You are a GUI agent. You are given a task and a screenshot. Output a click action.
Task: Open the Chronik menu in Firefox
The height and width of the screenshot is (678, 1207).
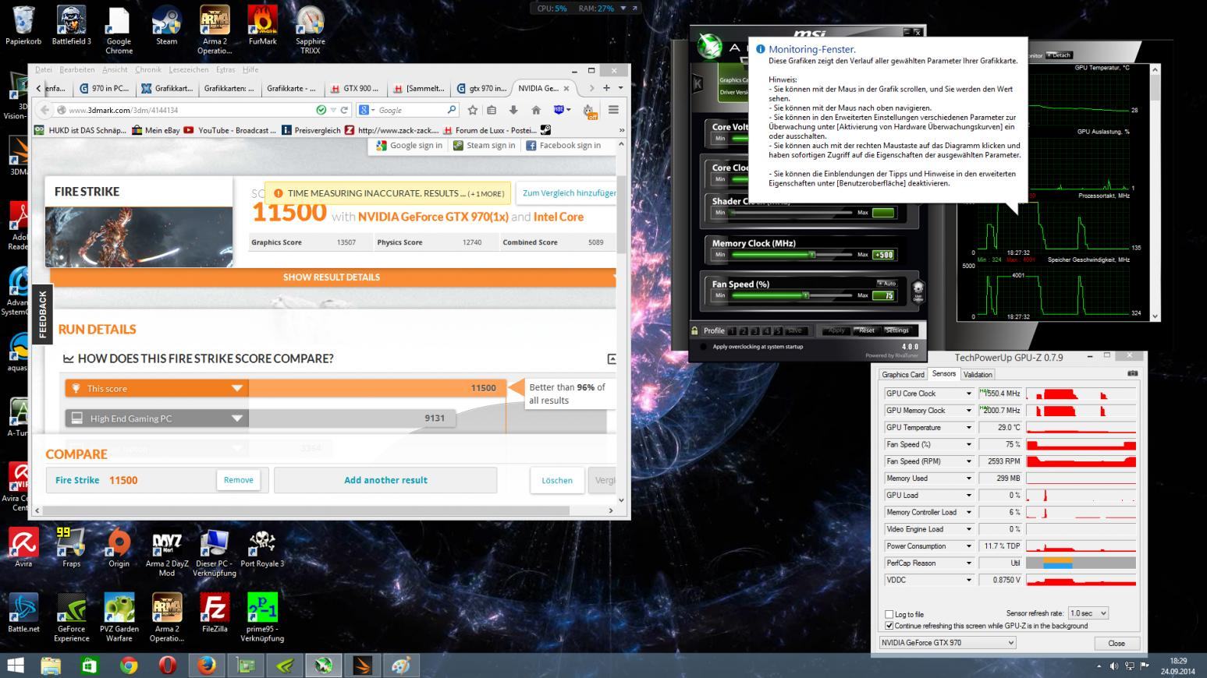tap(148, 69)
